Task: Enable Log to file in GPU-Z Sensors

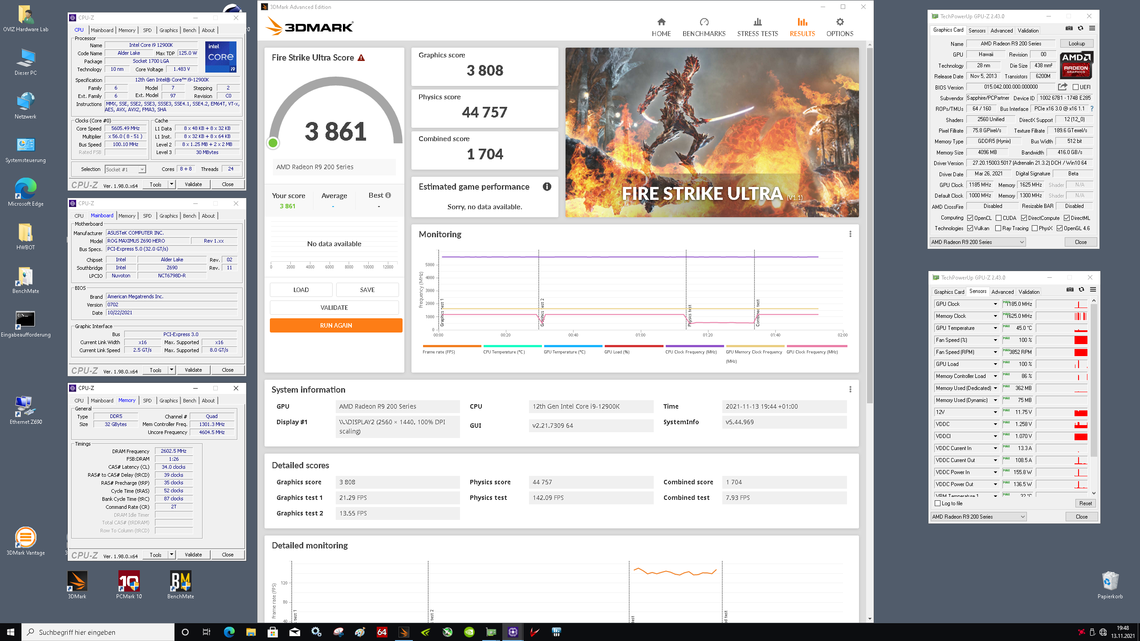Action: point(937,503)
